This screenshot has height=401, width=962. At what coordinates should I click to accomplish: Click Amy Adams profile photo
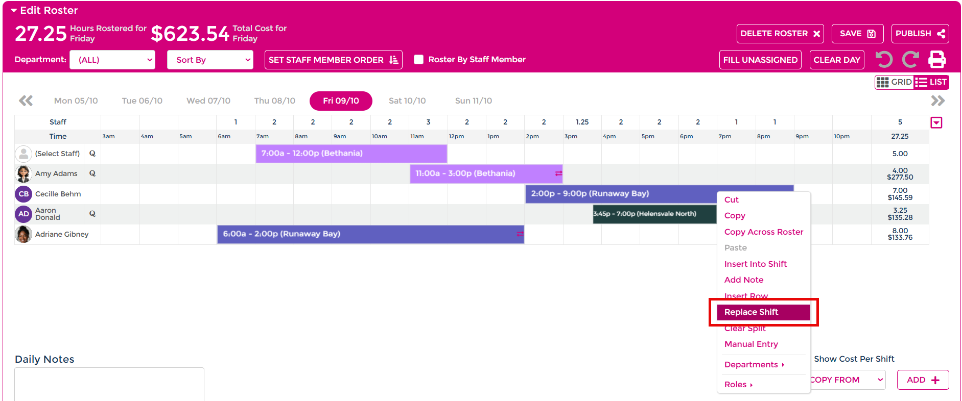[24, 173]
